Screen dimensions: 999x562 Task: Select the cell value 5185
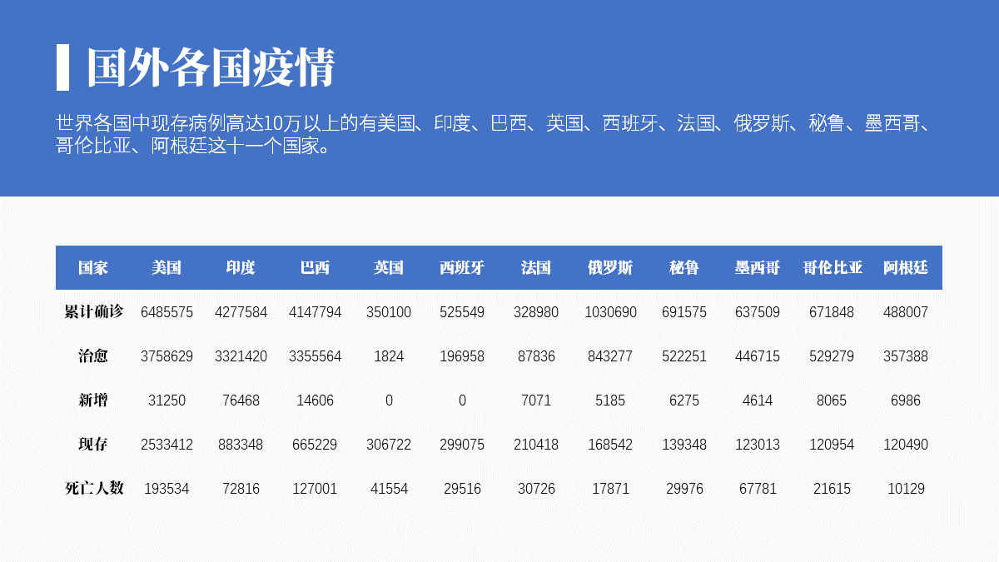coord(610,400)
